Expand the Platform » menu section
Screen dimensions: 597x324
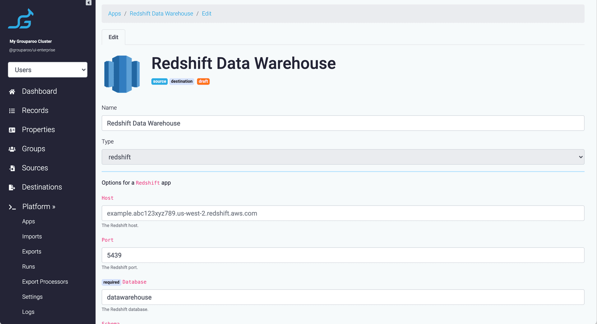click(x=39, y=206)
